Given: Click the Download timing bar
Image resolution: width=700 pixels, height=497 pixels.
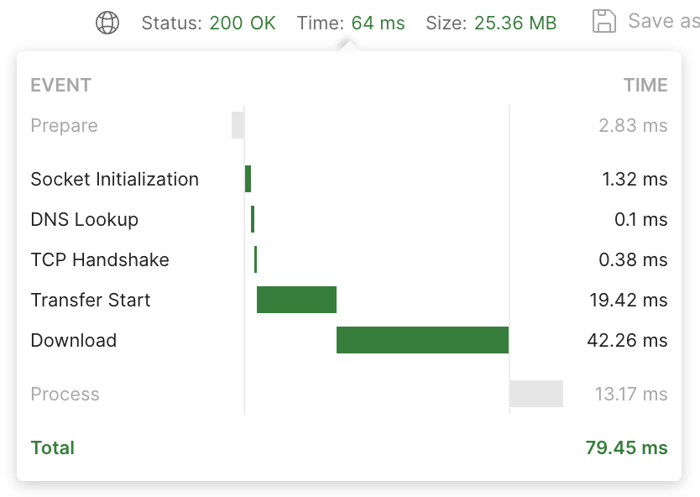Looking at the screenshot, I should pos(422,340).
